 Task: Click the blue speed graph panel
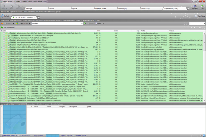(x=14, y=119)
